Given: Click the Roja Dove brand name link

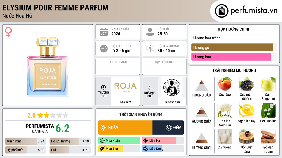Looking at the screenshot, I should coord(126,102).
